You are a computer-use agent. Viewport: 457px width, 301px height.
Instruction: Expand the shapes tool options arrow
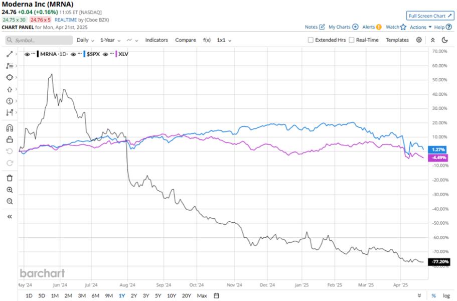[16, 78]
